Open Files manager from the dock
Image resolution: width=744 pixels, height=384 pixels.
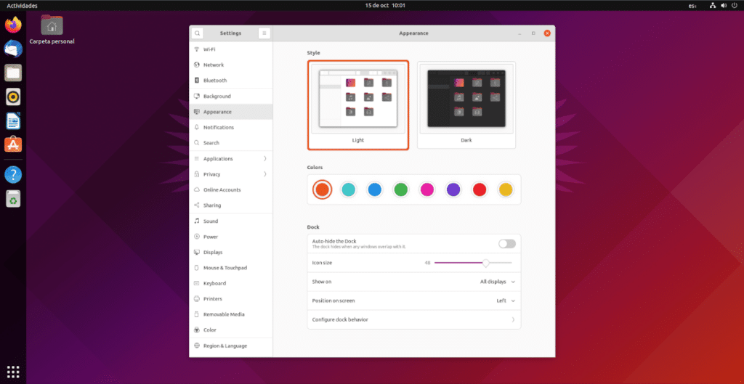[13, 73]
